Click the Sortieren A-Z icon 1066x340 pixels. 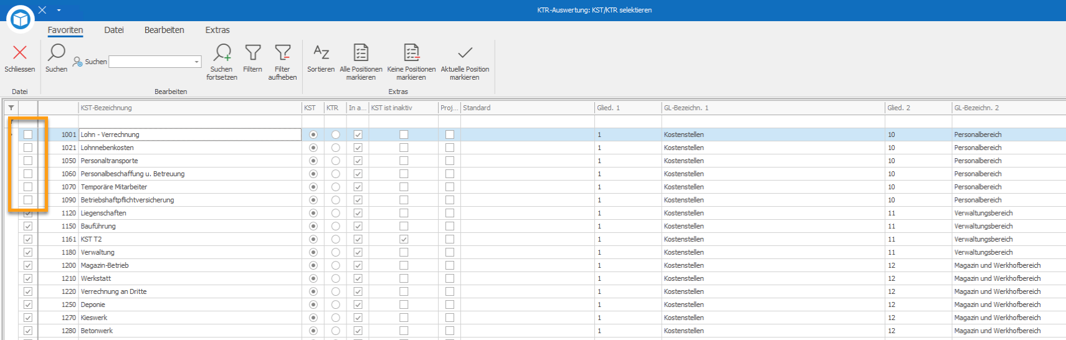321,54
